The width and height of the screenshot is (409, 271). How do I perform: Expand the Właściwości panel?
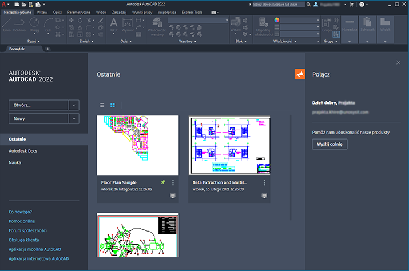[285, 41]
